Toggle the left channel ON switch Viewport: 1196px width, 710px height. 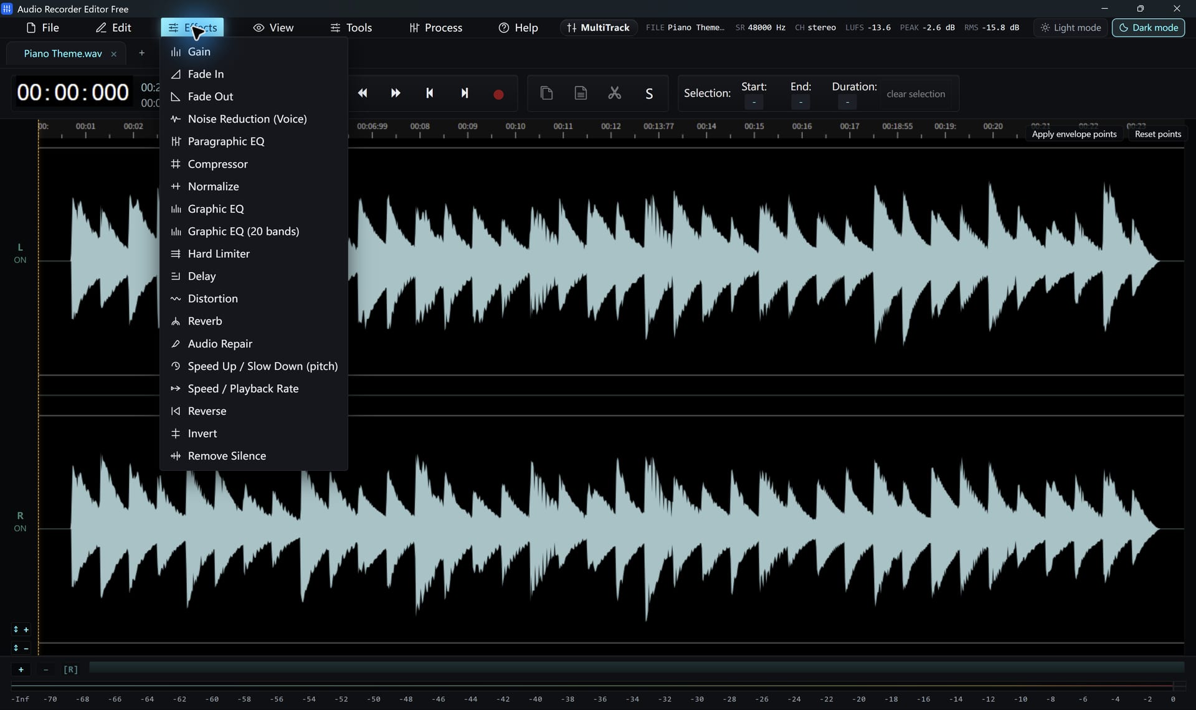pyautogui.click(x=20, y=260)
